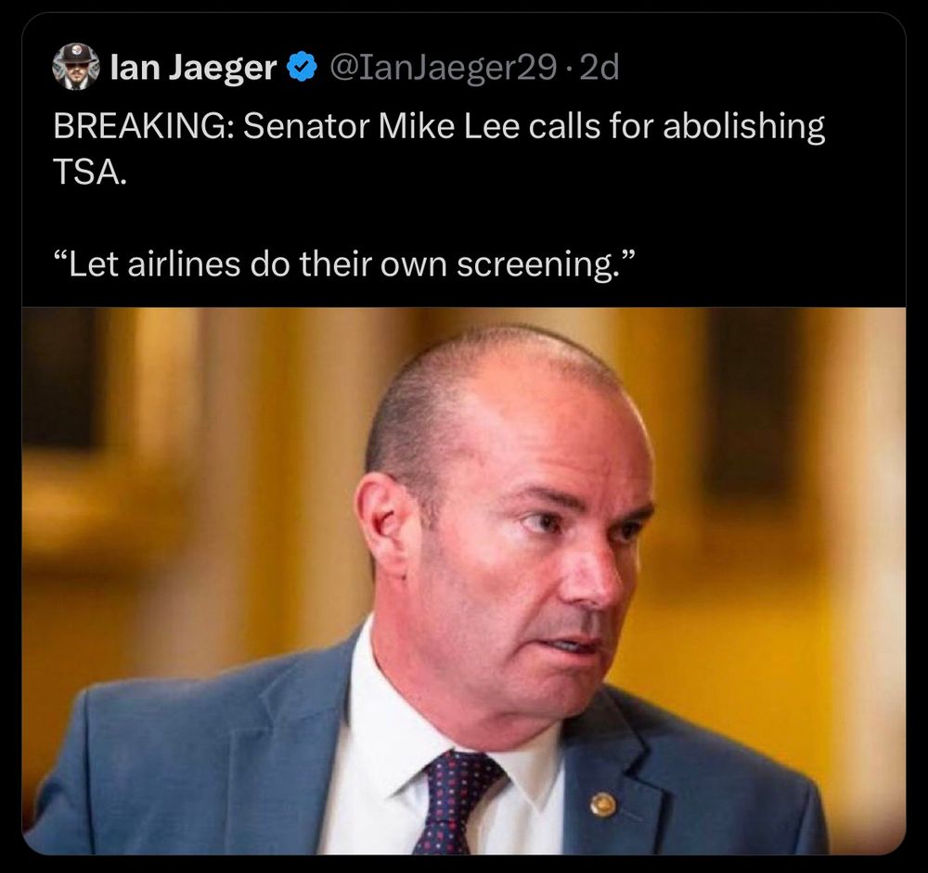Click the gold lapel pin on the jacket

tap(602, 804)
